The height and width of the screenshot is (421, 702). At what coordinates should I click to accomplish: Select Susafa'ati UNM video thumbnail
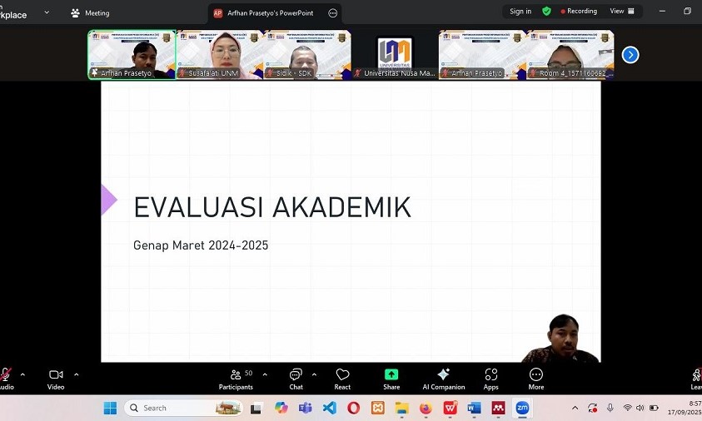tap(221, 55)
